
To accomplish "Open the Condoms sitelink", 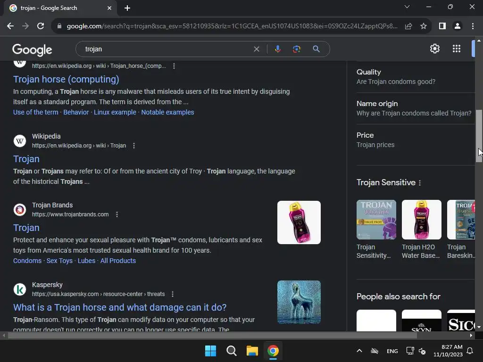I will coord(27,261).
